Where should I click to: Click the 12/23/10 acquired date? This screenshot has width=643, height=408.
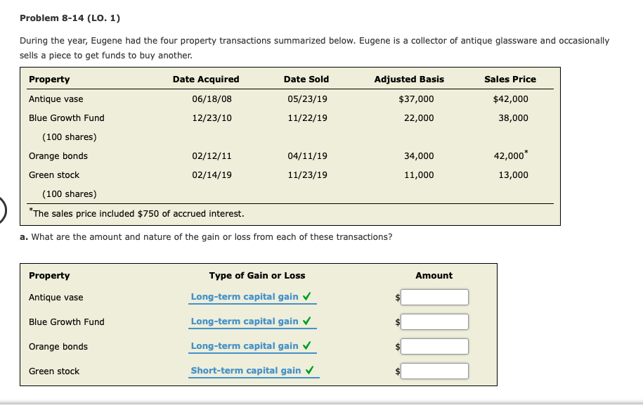(x=212, y=117)
